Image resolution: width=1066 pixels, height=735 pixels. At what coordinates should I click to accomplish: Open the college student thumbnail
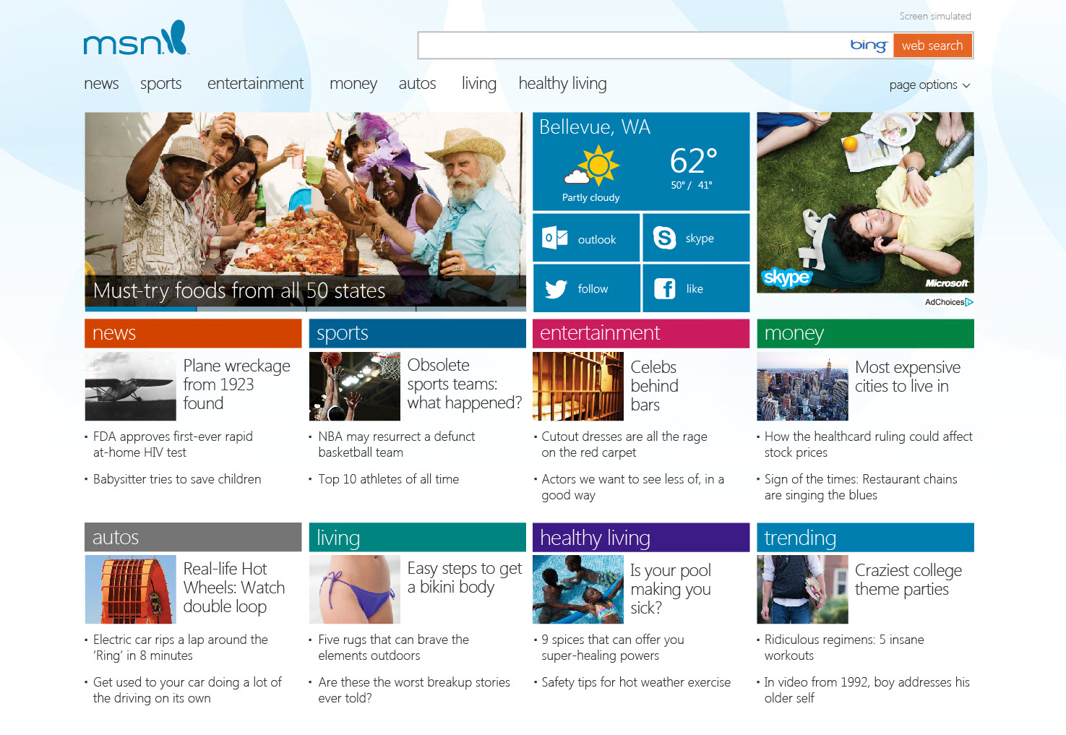click(802, 589)
